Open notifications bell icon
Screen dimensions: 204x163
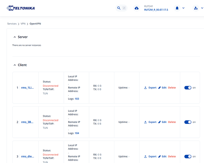click(x=177, y=8)
